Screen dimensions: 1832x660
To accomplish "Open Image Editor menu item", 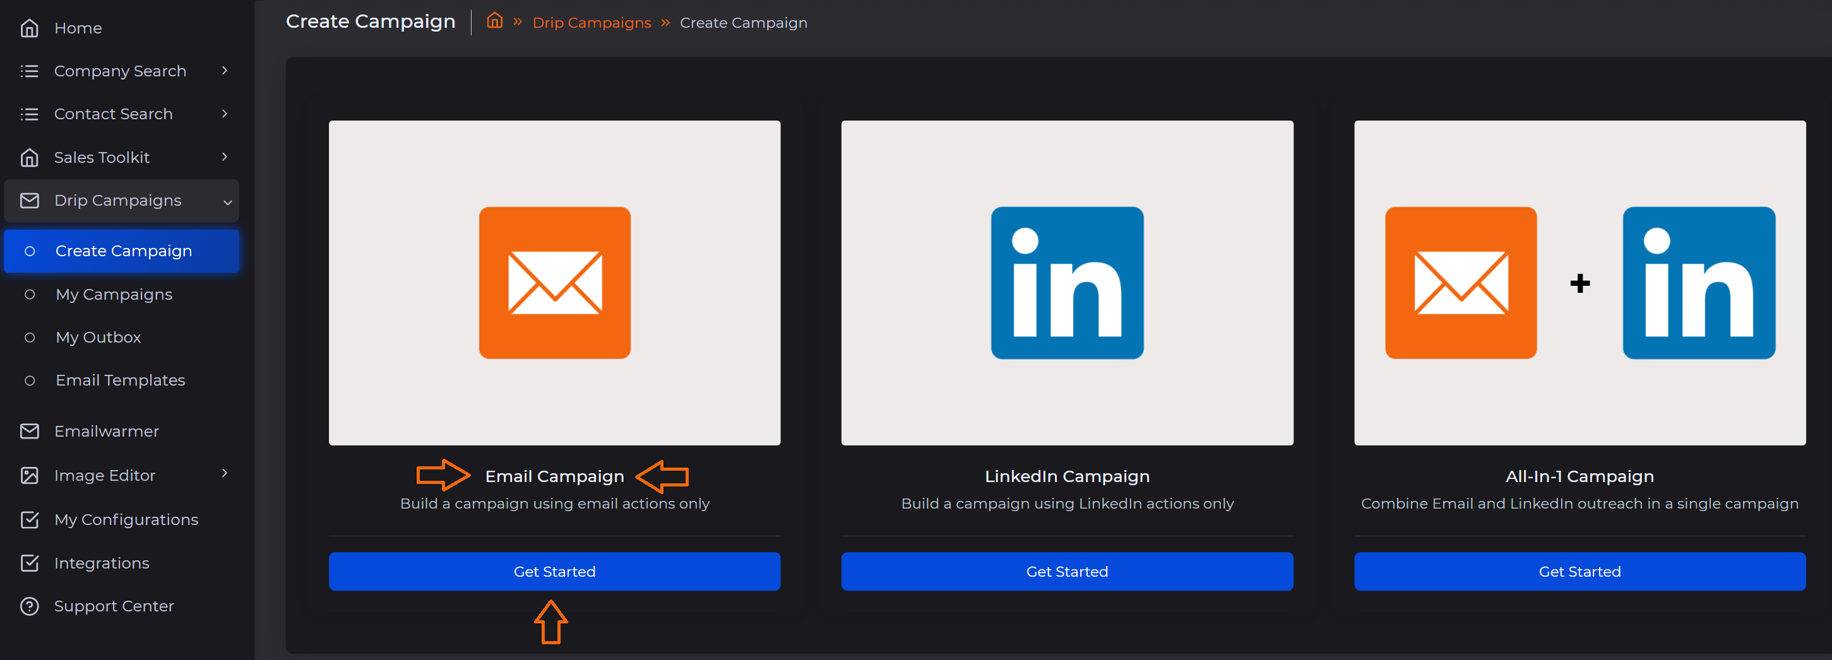I will tap(122, 475).
